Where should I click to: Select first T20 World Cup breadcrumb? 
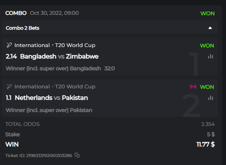(x=75, y=45)
